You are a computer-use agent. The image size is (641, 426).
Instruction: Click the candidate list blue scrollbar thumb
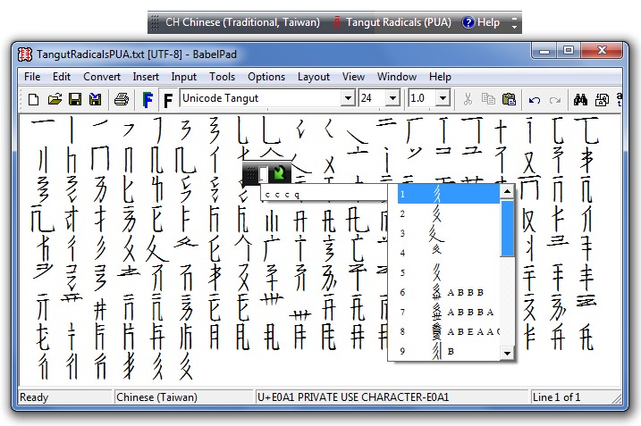tap(507, 229)
